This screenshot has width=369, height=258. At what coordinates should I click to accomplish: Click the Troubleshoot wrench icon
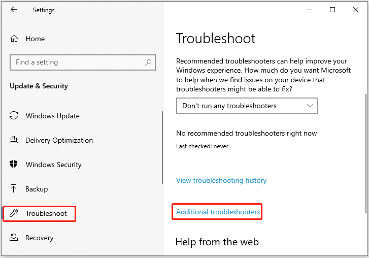[x=14, y=213]
